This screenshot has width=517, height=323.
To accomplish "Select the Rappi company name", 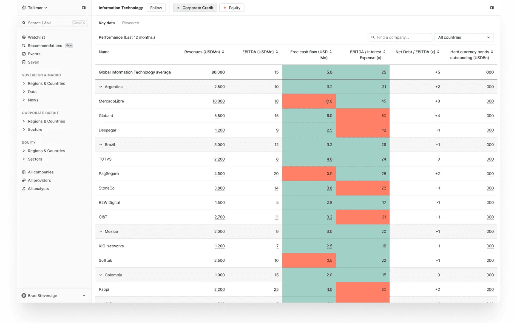I will [104, 289].
